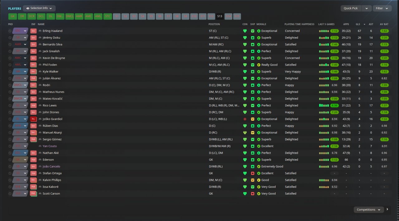Toggle picked checkbox for John Stones
Screen dimensions: 399x221
pyautogui.click(x=10, y=112)
